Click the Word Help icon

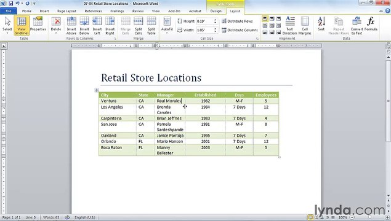(x=387, y=11)
